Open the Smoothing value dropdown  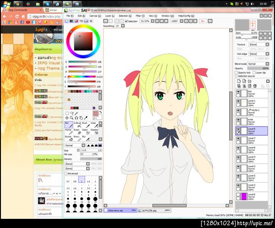[x=123, y=26]
